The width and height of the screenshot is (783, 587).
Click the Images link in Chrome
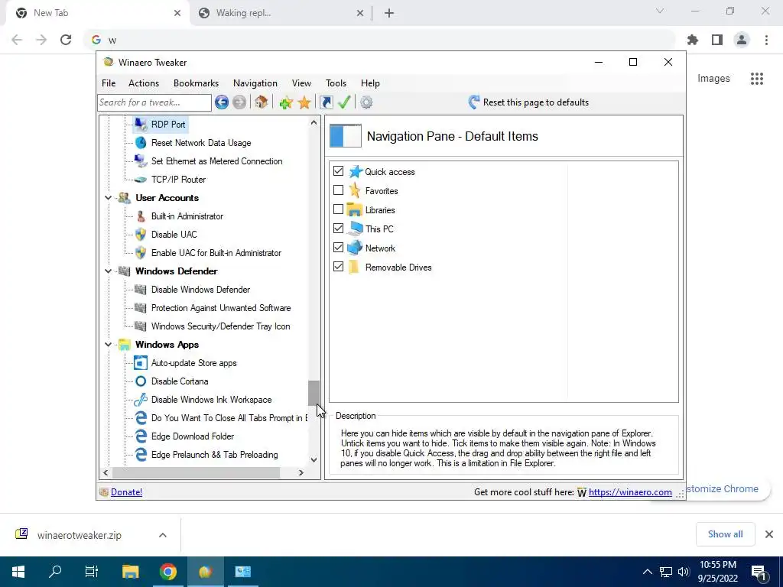pos(713,79)
